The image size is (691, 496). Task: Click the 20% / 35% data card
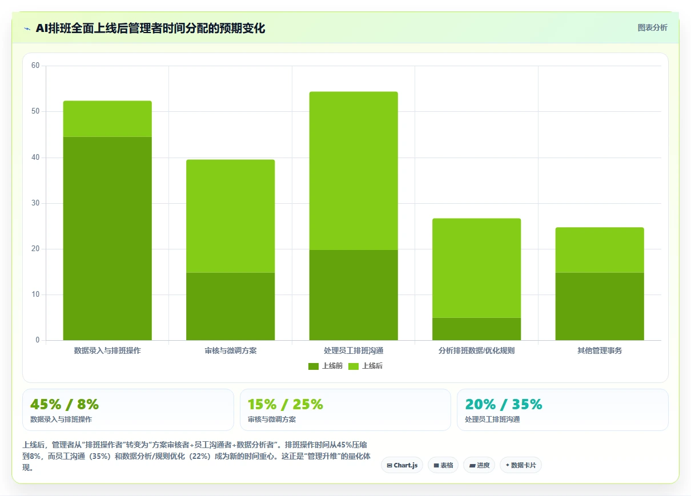(563, 410)
